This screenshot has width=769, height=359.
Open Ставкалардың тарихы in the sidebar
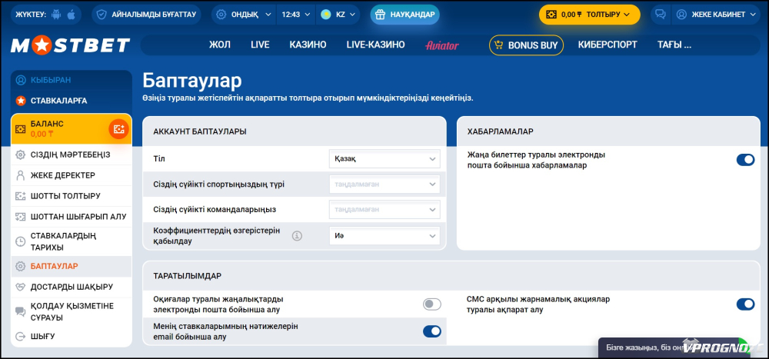coord(71,241)
